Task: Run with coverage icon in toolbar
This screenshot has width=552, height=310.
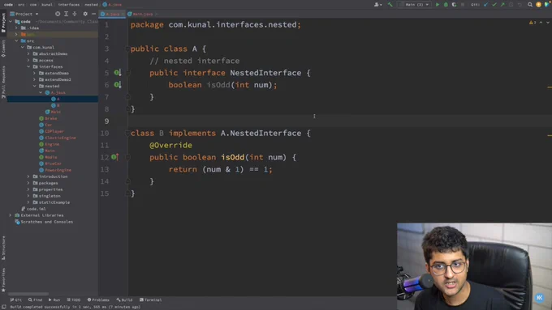Action: click(x=454, y=5)
